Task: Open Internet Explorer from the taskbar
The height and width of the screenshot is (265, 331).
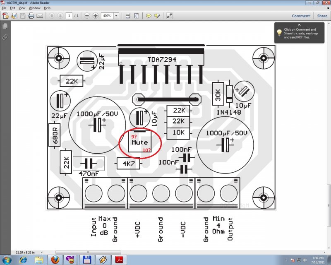Action: click(23, 260)
